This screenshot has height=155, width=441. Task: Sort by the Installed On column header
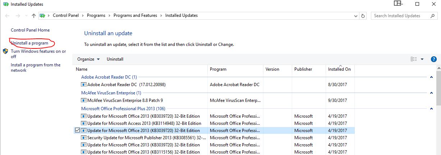click(x=339, y=69)
